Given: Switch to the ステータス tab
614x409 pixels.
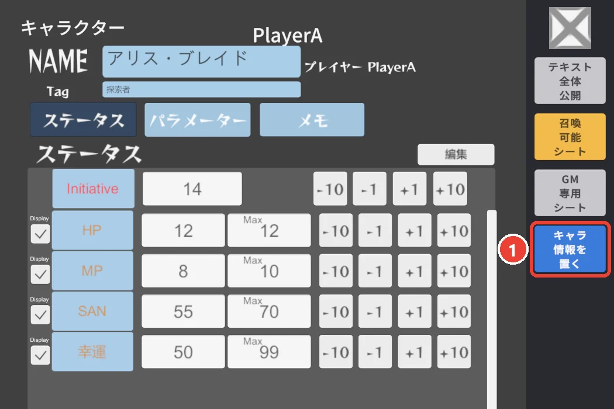Looking at the screenshot, I should tap(84, 120).
